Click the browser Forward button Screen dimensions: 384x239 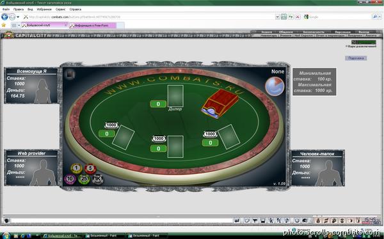pos(12,17)
